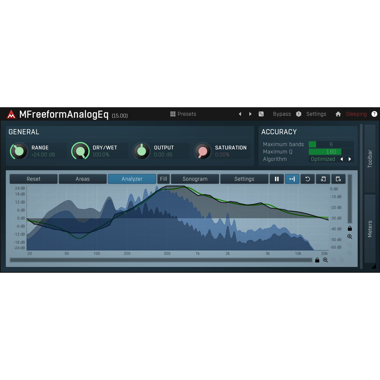The width and height of the screenshot is (380, 380).
Task: Open Settings in the top title bar
Action: (316, 114)
